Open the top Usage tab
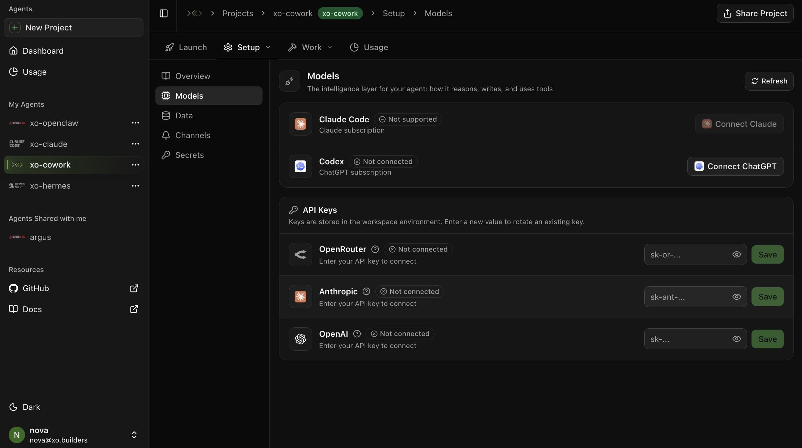Image resolution: width=802 pixels, height=448 pixels. [x=369, y=47]
